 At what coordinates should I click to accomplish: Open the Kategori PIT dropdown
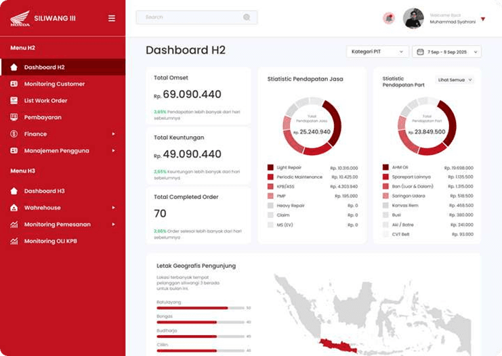click(377, 51)
